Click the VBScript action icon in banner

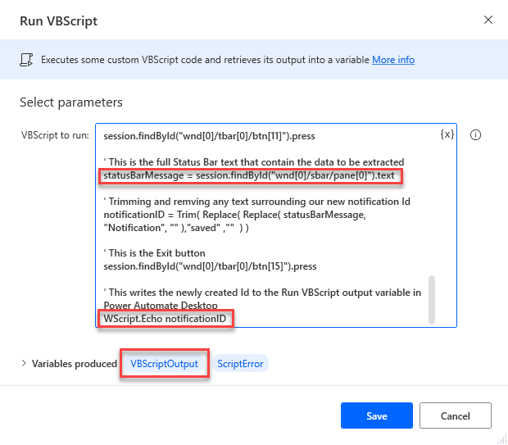[x=26, y=60]
